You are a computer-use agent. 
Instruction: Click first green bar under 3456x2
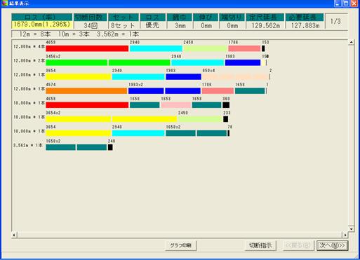click(76, 62)
